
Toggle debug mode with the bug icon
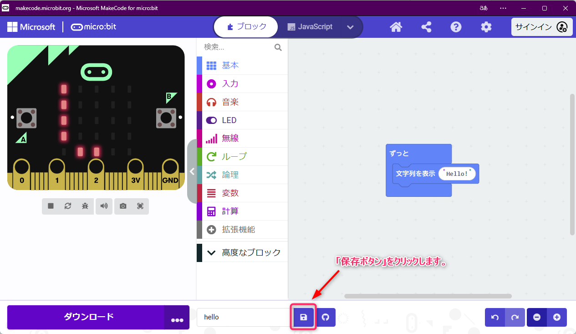click(x=85, y=206)
